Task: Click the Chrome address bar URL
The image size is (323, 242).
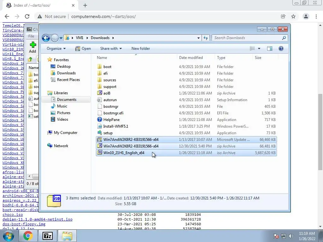Action: [x=103, y=16]
